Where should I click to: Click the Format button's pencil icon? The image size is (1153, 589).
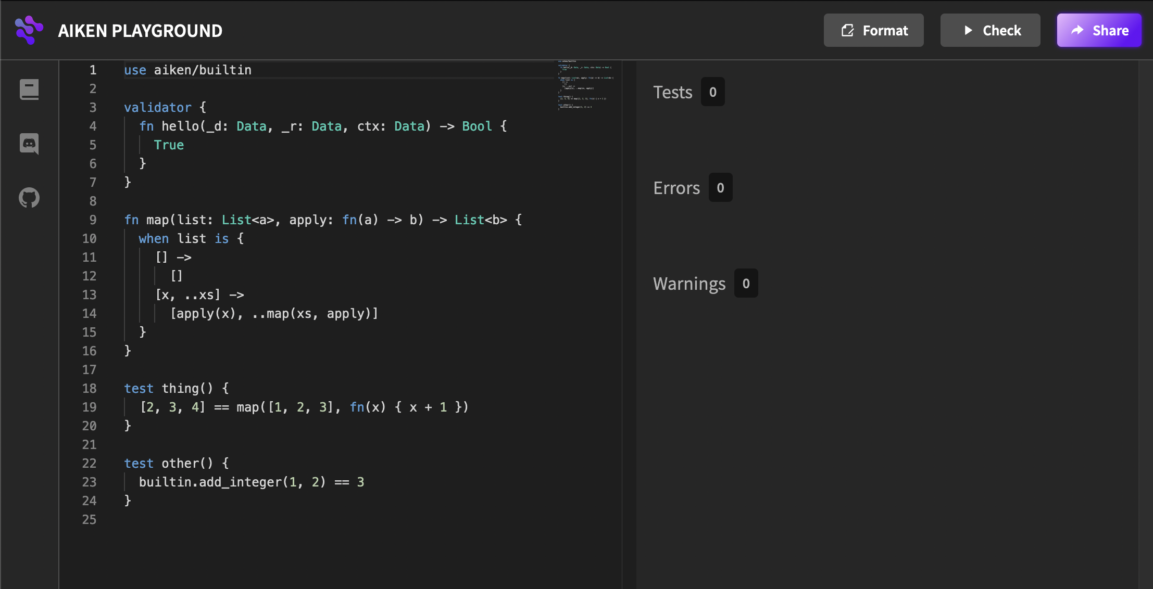(847, 30)
